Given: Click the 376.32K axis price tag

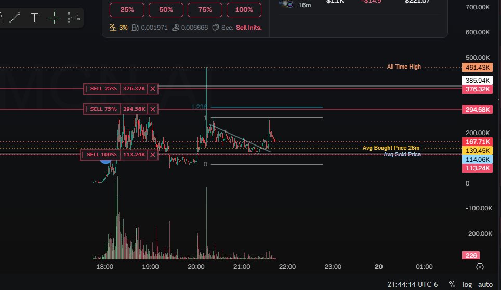Looking at the screenshot, I should point(478,89).
